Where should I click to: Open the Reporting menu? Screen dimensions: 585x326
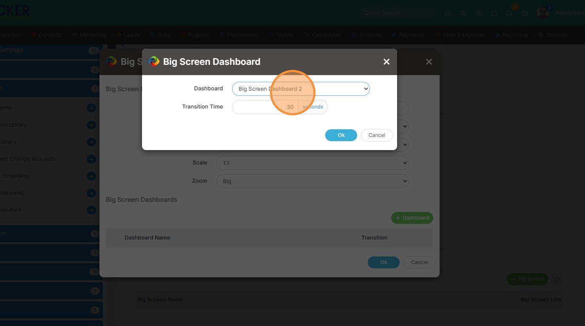tap(511, 35)
